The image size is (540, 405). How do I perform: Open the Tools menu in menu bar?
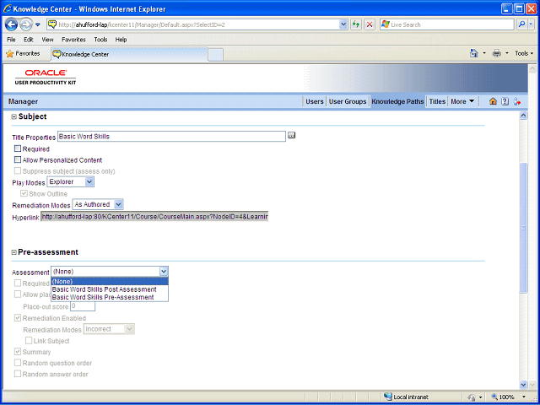pyautogui.click(x=100, y=40)
